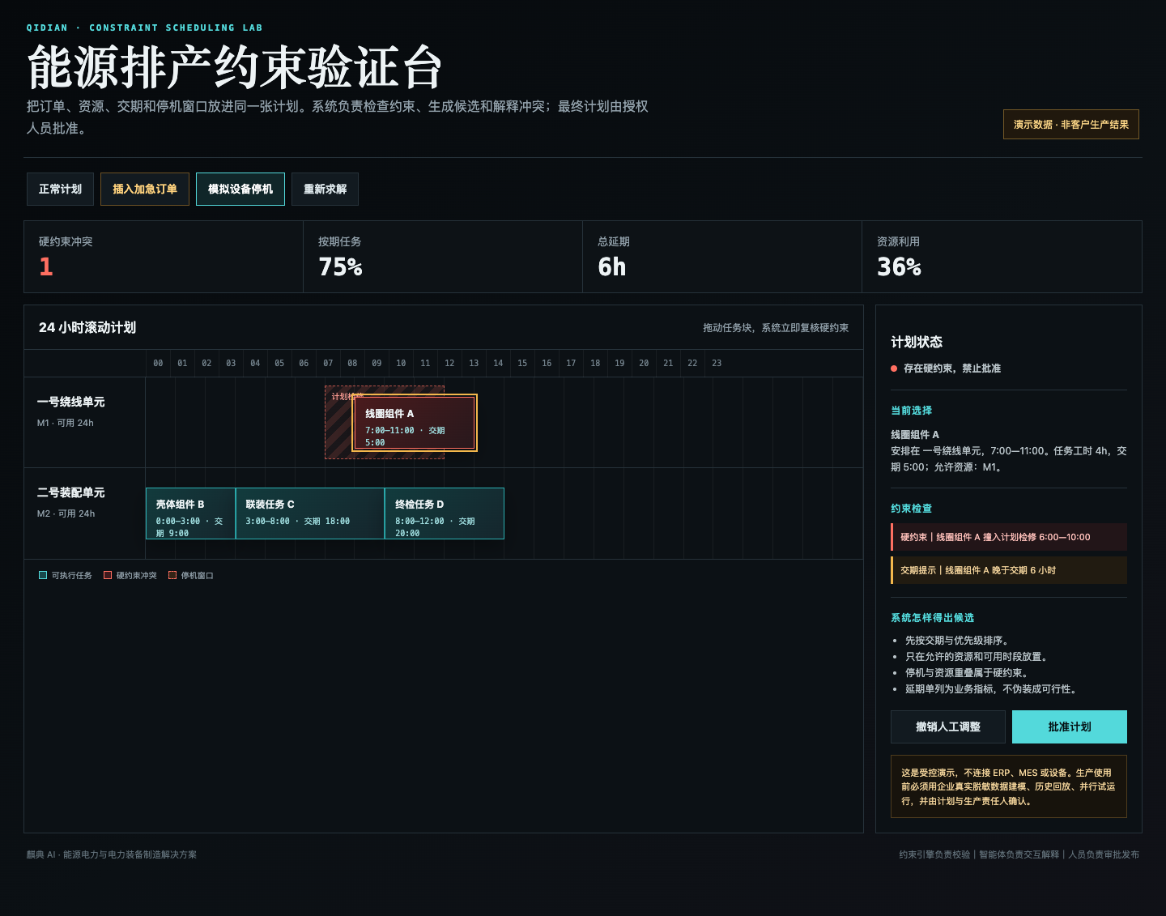Click the 资源利用 36% metric card
Image resolution: width=1166 pixels, height=916 pixels.
point(1002,257)
